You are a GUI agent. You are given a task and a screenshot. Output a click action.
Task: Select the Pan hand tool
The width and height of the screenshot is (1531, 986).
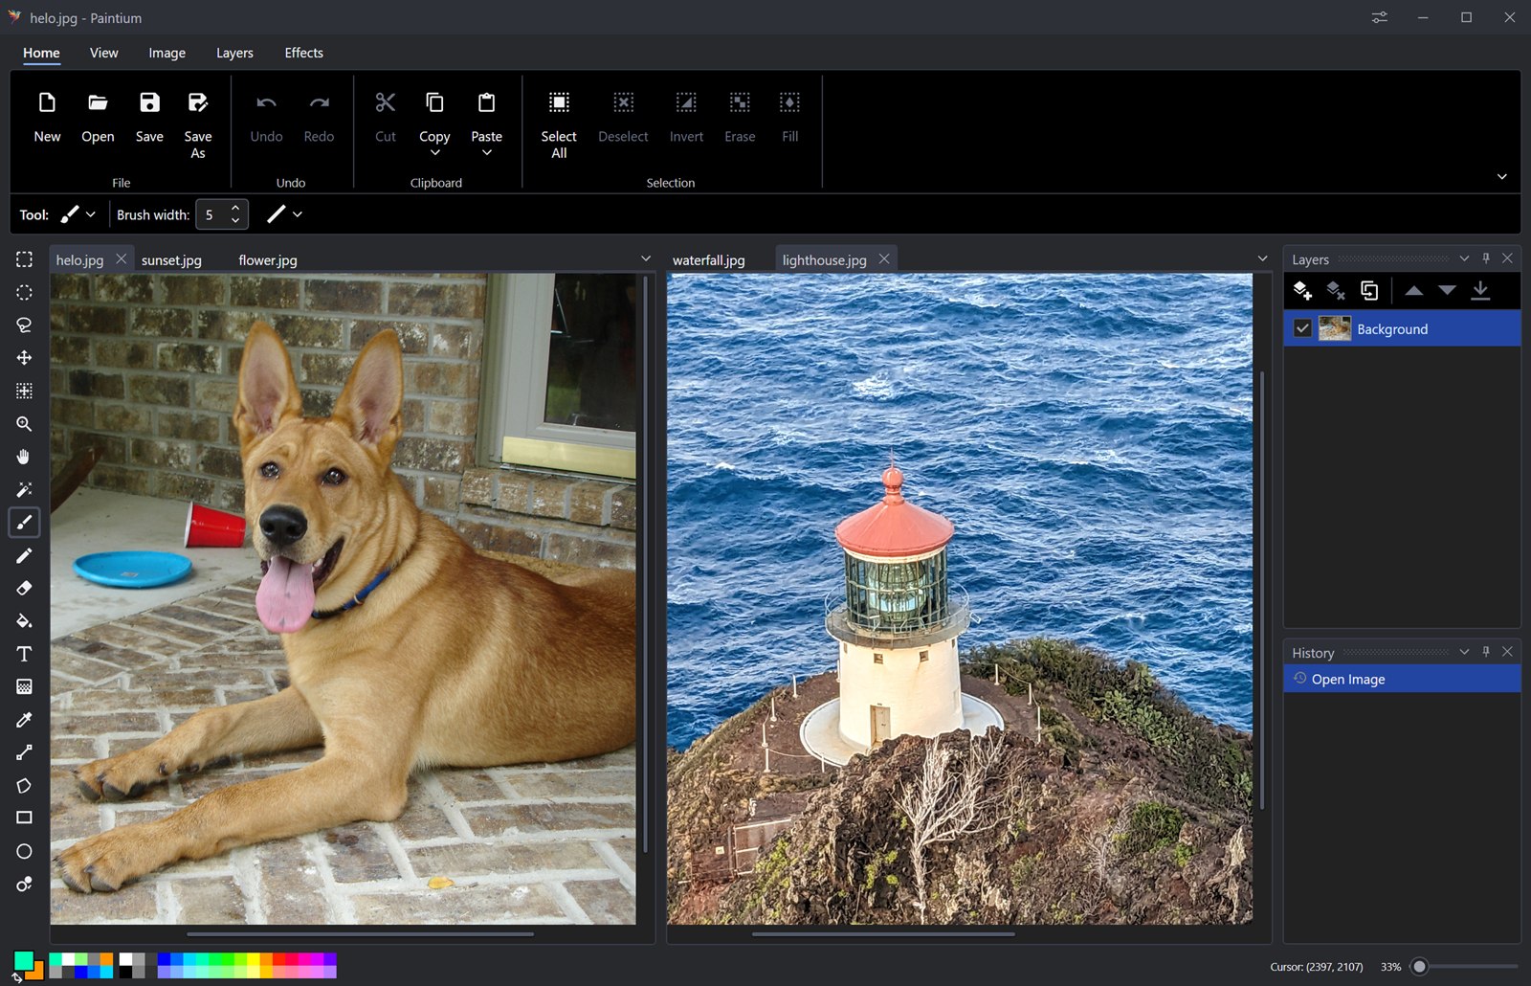coord(24,457)
